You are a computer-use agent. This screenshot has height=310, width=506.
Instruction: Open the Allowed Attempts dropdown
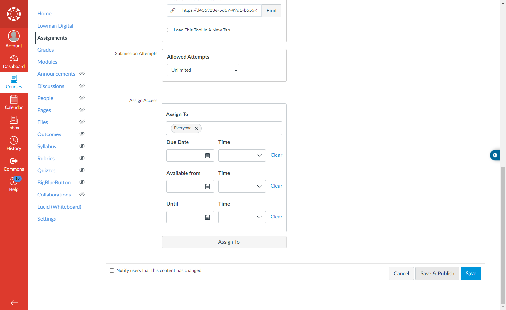203,70
